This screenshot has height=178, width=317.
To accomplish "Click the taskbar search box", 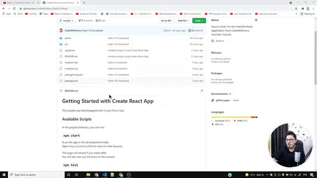I will click(36, 175).
